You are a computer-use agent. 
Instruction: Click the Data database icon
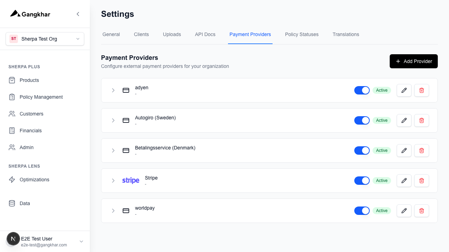pos(12,203)
